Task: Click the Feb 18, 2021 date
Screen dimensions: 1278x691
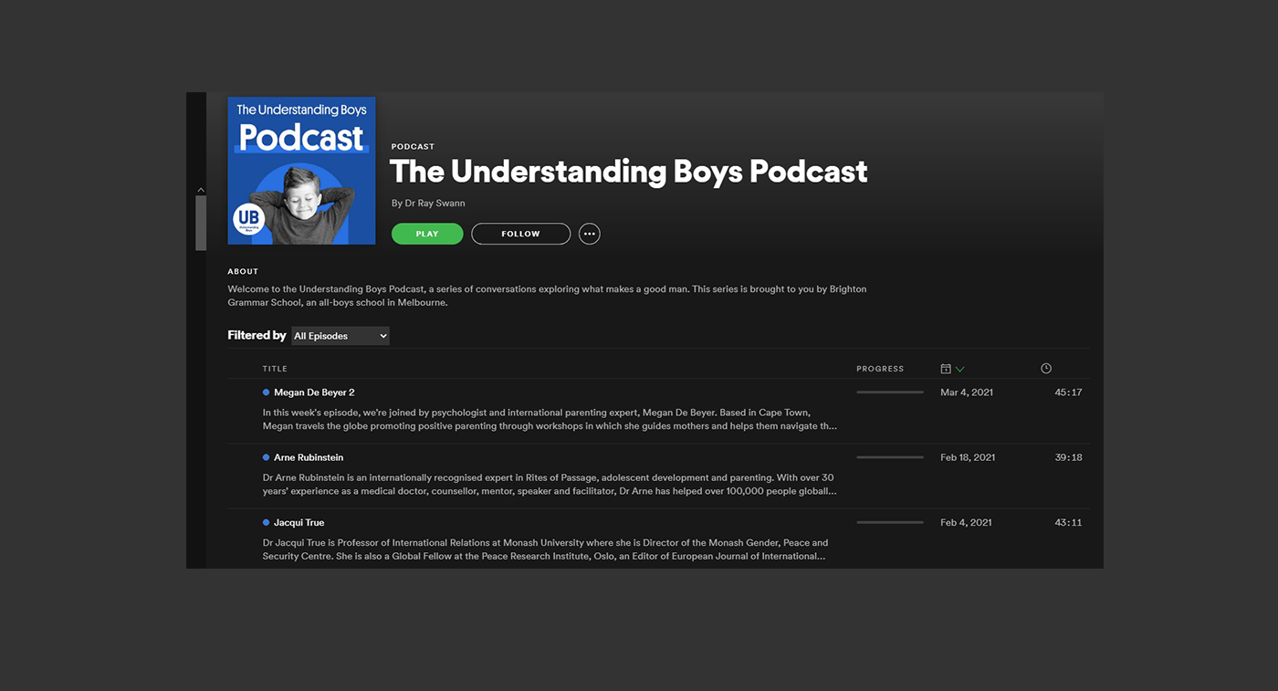Action: tap(968, 457)
